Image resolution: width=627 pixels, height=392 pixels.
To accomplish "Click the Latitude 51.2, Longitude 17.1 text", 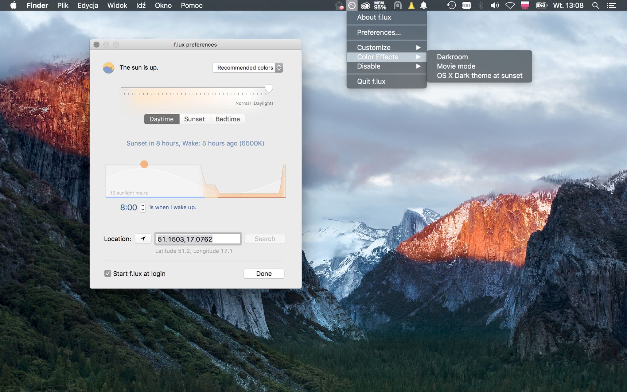I will coord(194,251).
